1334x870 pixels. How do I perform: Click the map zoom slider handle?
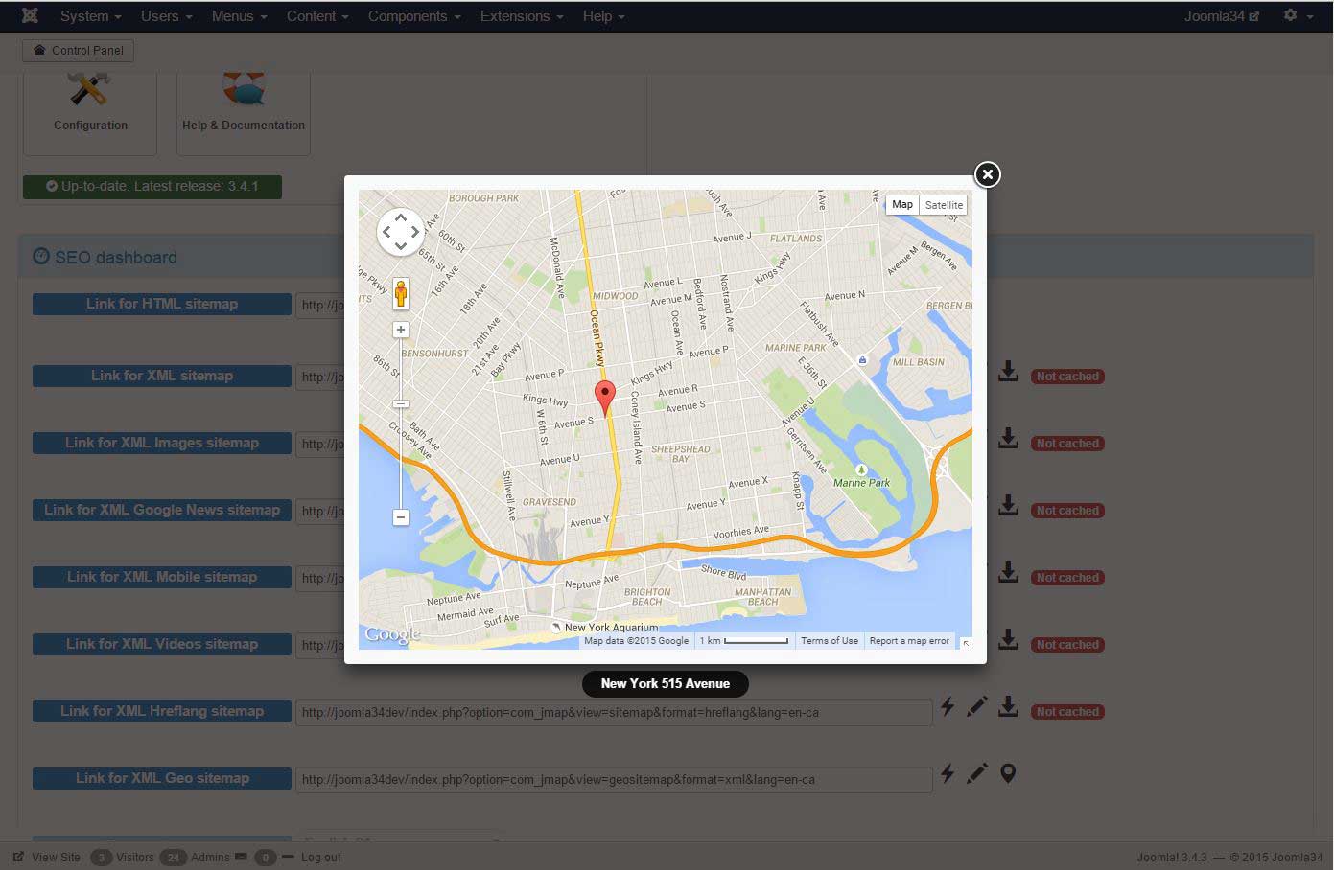coord(401,403)
